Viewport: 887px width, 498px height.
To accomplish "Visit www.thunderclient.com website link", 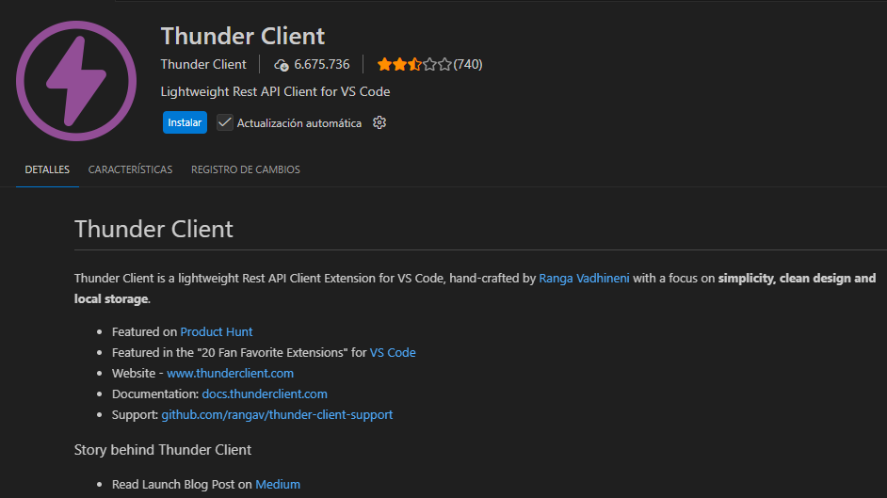I will (x=230, y=373).
